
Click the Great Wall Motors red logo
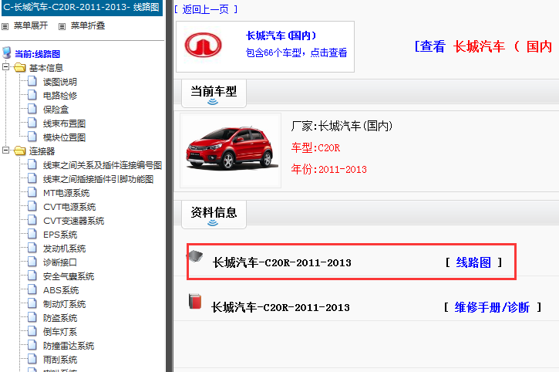pyautogui.click(x=203, y=45)
